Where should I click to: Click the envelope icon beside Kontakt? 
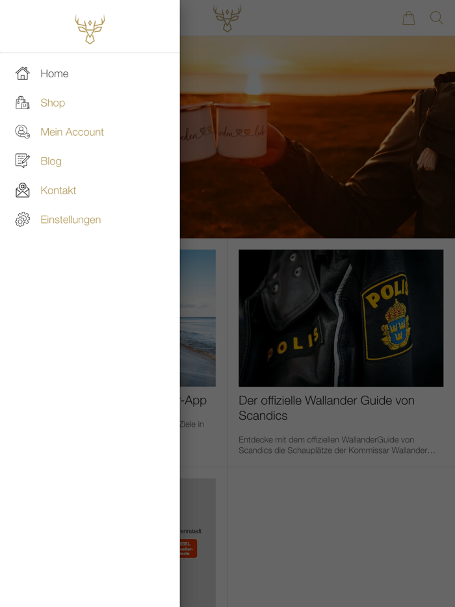coord(23,190)
